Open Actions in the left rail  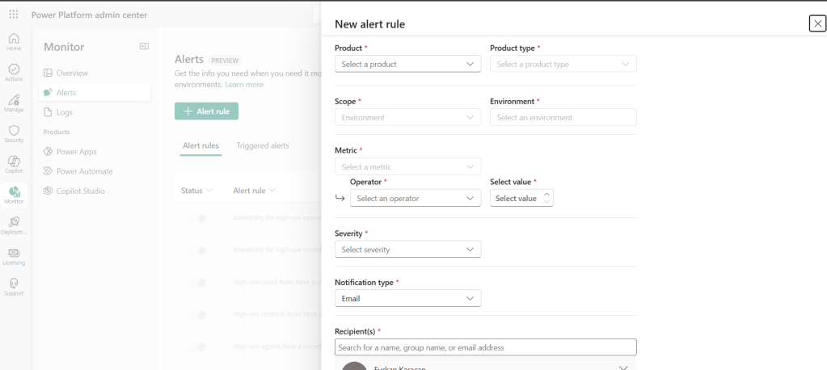click(14, 73)
